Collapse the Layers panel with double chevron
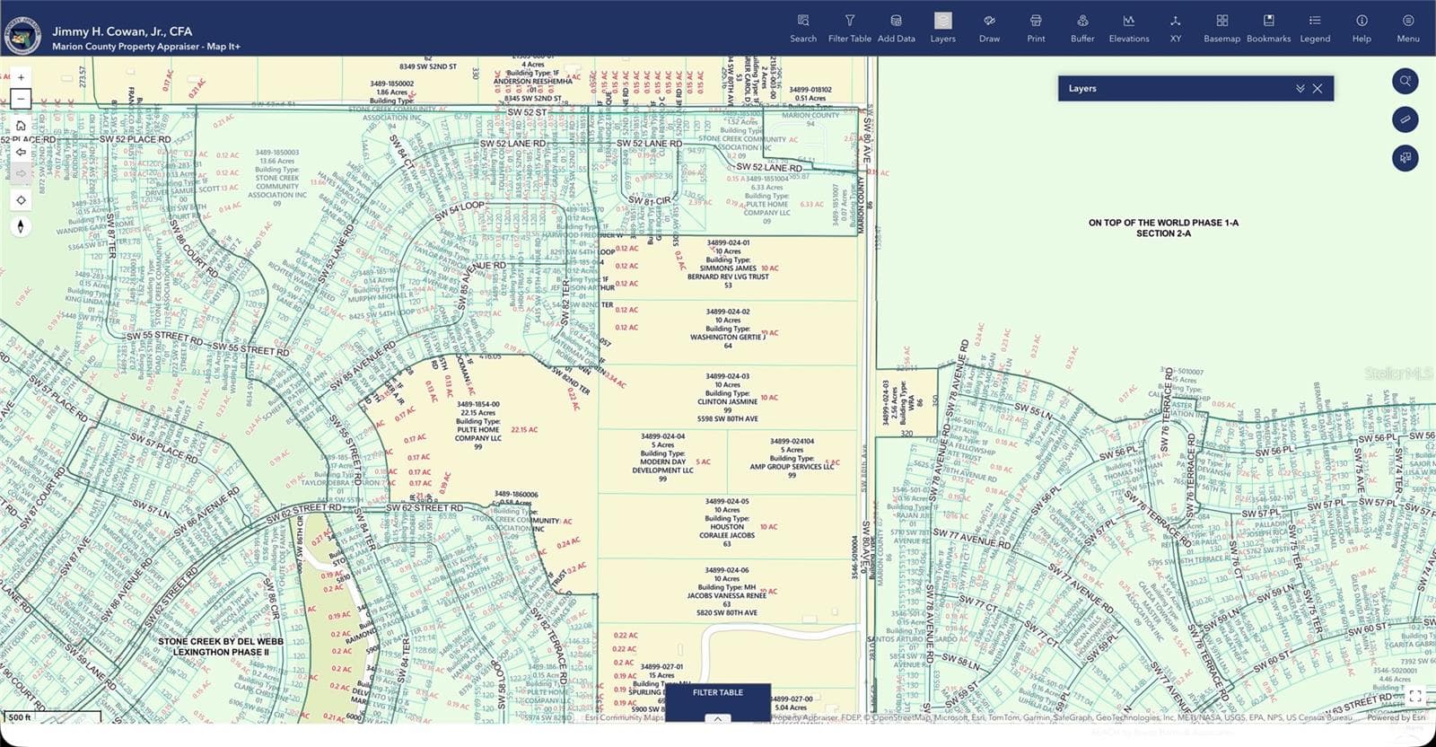This screenshot has width=1436, height=747. click(1300, 88)
